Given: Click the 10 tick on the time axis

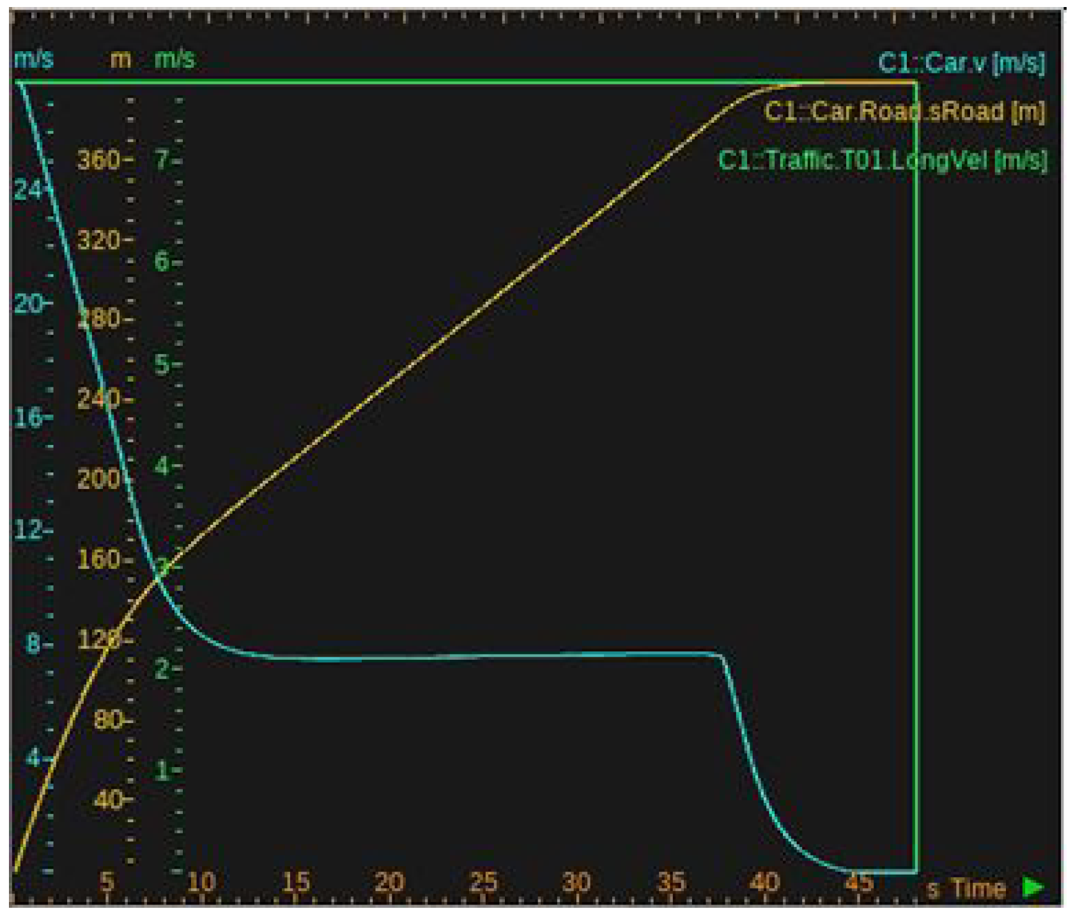Looking at the screenshot, I should [201, 883].
